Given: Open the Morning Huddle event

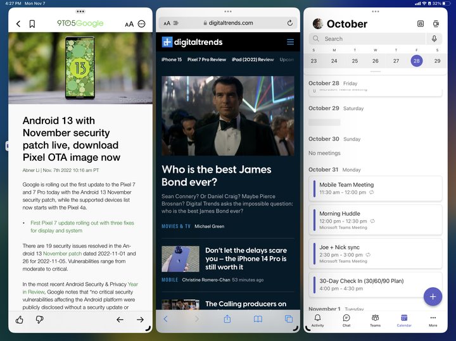Looking at the screenshot, I should click(x=376, y=220).
